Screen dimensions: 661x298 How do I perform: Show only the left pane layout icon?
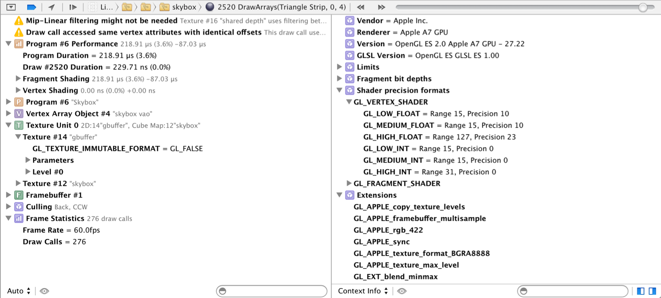[641, 291]
